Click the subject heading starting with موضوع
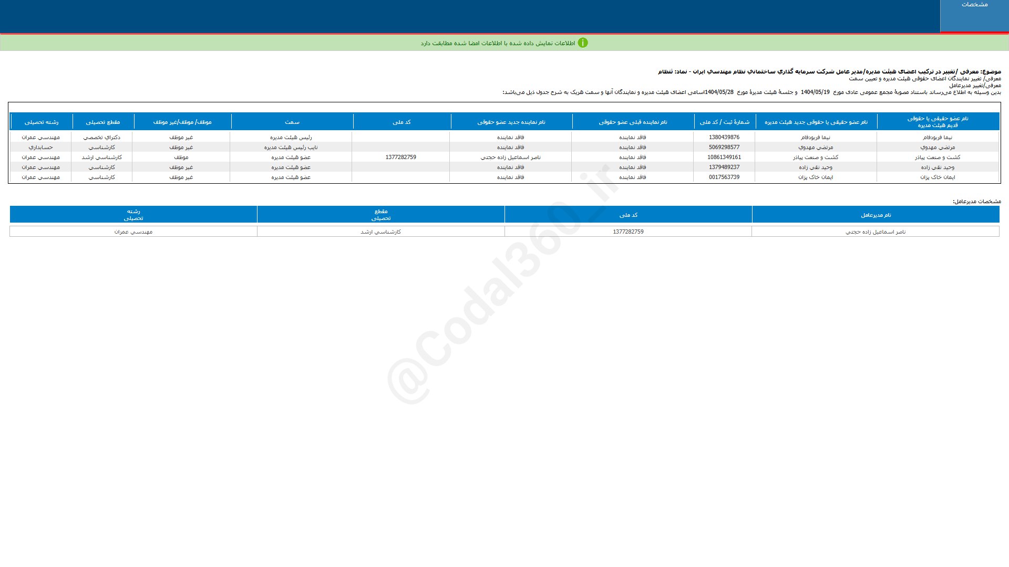Screen dimensions: 1009x567 [829, 71]
